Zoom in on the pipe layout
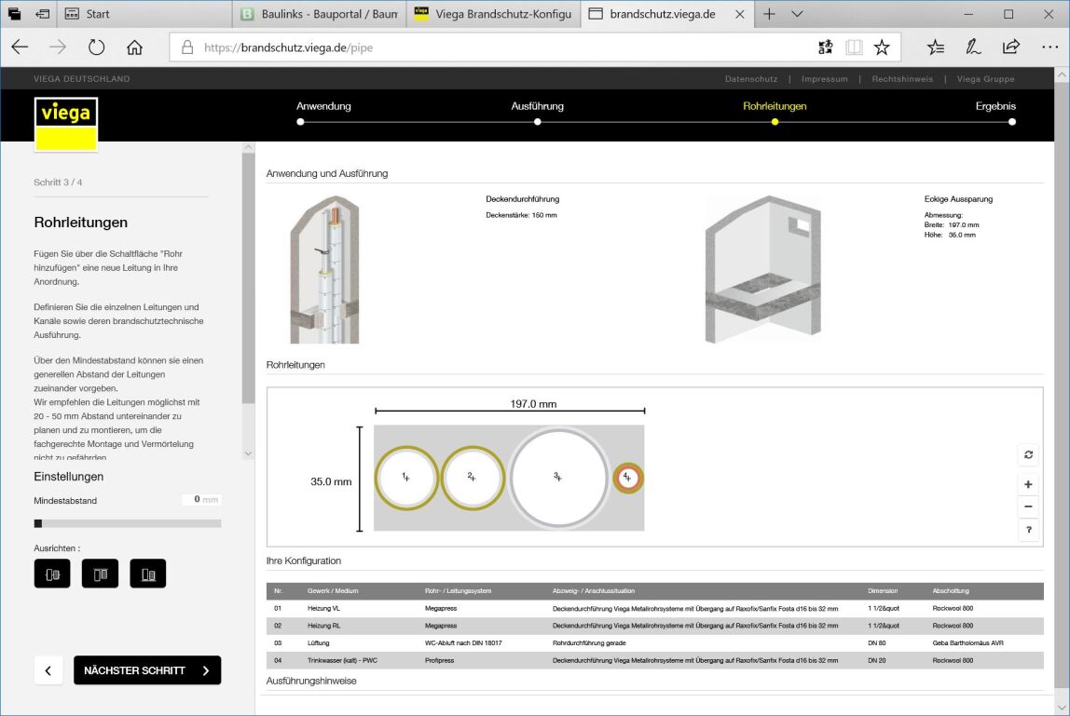Image resolution: width=1070 pixels, height=716 pixels. (1028, 484)
